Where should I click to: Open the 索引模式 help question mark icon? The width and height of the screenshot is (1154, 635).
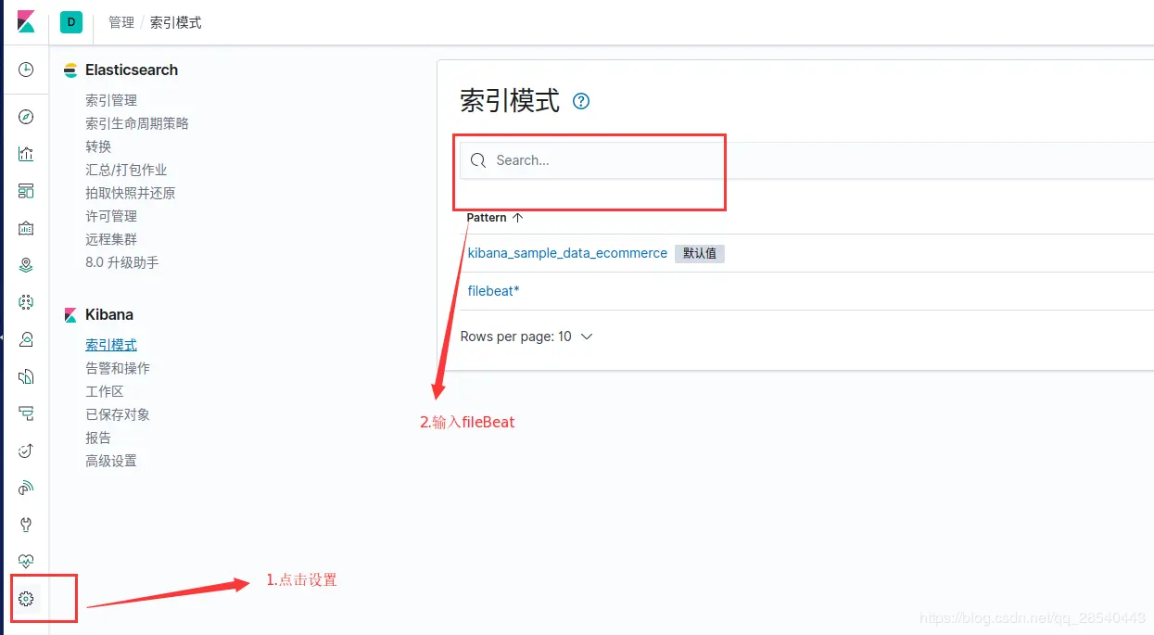pyautogui.click(x=580, y=102)
